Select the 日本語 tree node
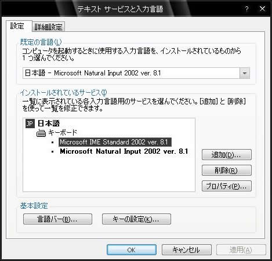This screenshot has width=272, height=261. 49,124
